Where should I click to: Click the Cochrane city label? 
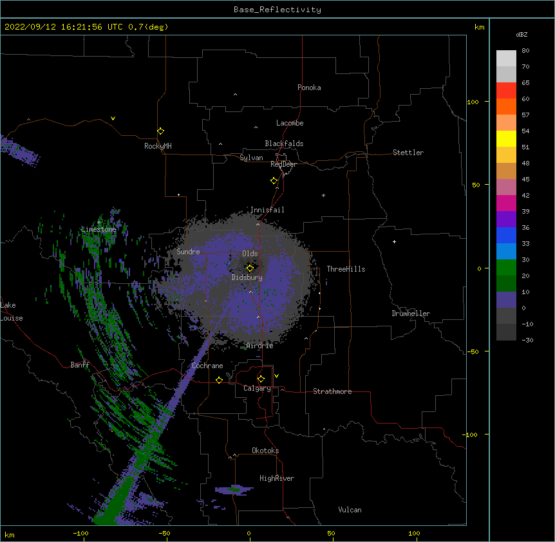coord(207,366)
